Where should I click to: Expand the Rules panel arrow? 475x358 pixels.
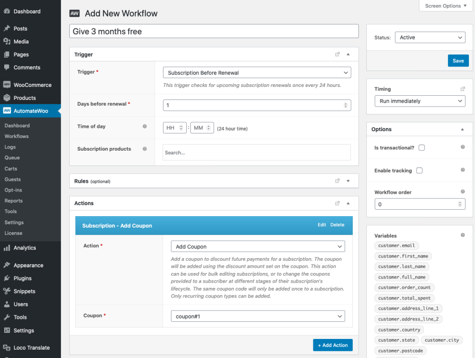tap(348, 181)
